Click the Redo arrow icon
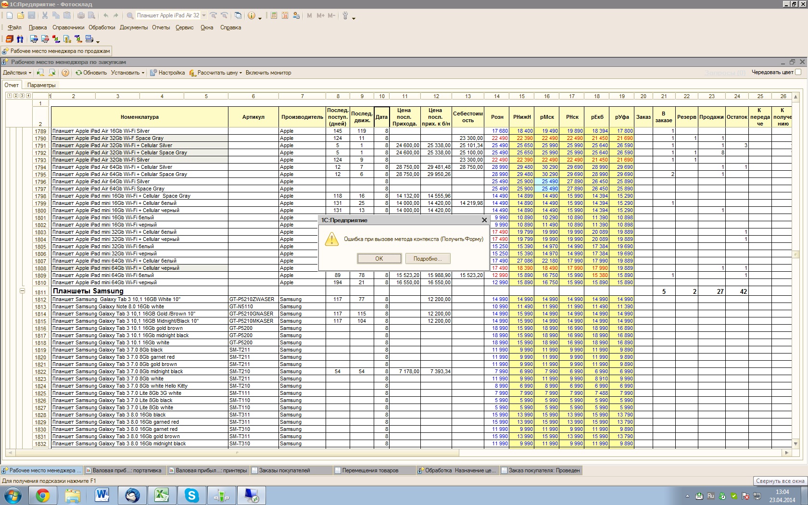This screenshot has height=505, width=808. (116, 15)
